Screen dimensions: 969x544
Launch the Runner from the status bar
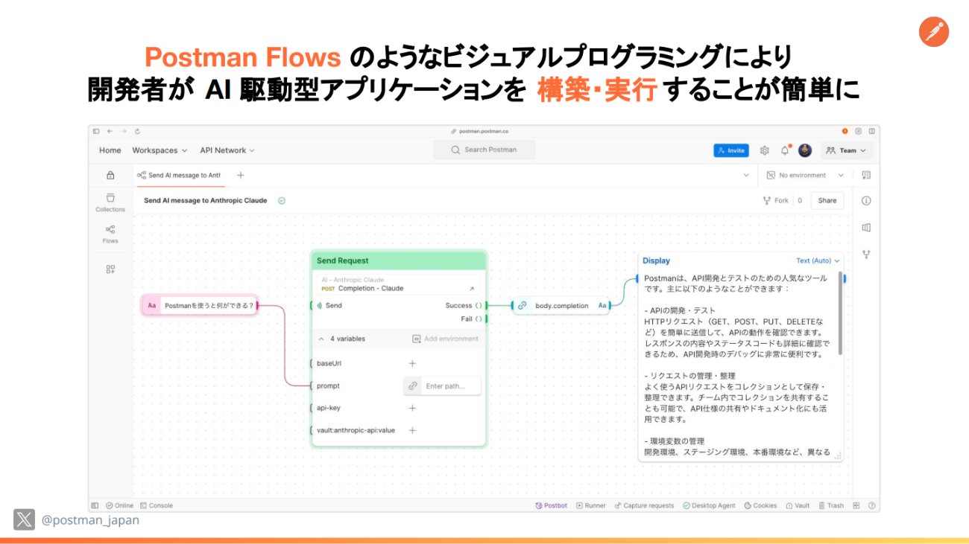pos(590,505)
